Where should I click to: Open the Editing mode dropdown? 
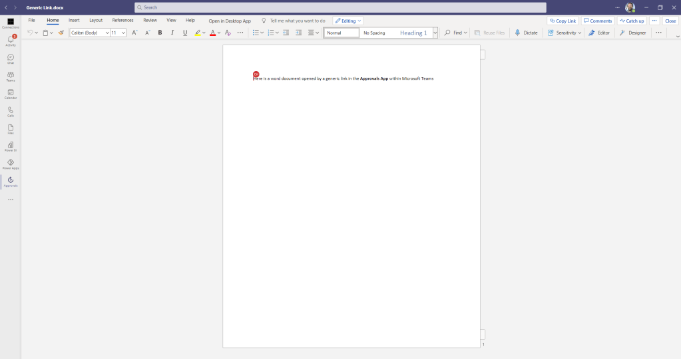click(x=348, y=21)
